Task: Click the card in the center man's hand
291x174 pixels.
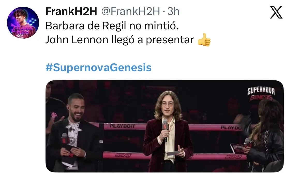Action: pos(173,153)
